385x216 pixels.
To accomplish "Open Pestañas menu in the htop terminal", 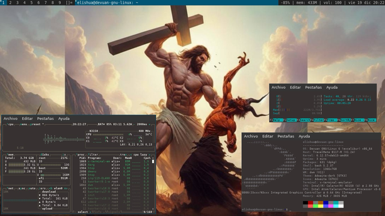I will (x=313, y=88).
